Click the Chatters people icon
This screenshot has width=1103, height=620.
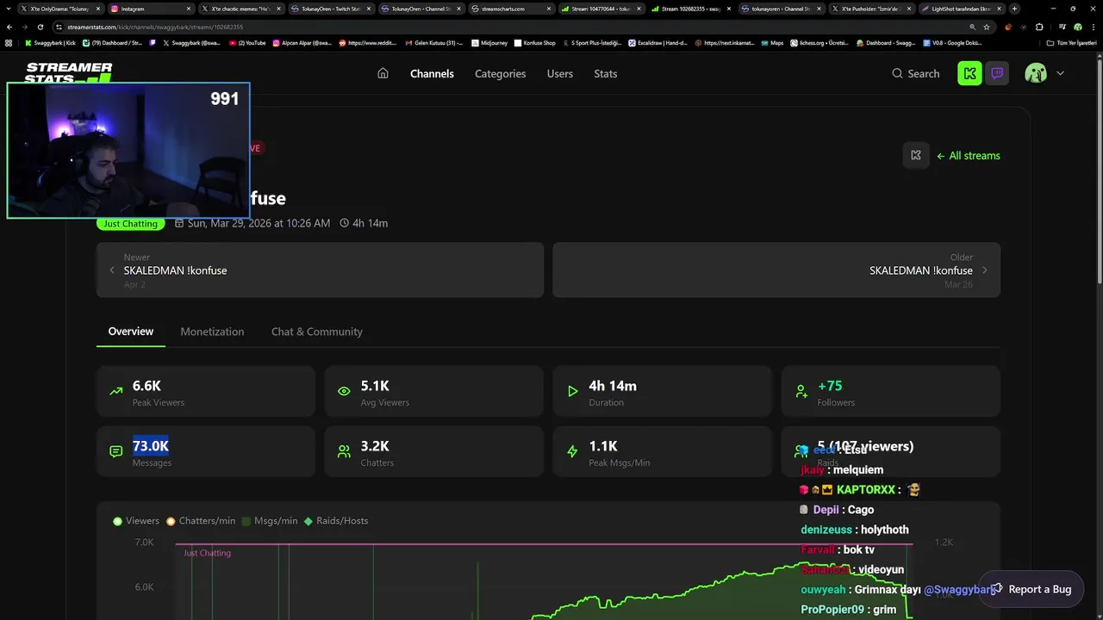[x=344, y=451]
